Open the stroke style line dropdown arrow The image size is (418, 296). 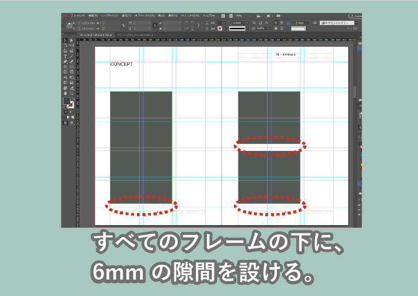pos(247,28)
